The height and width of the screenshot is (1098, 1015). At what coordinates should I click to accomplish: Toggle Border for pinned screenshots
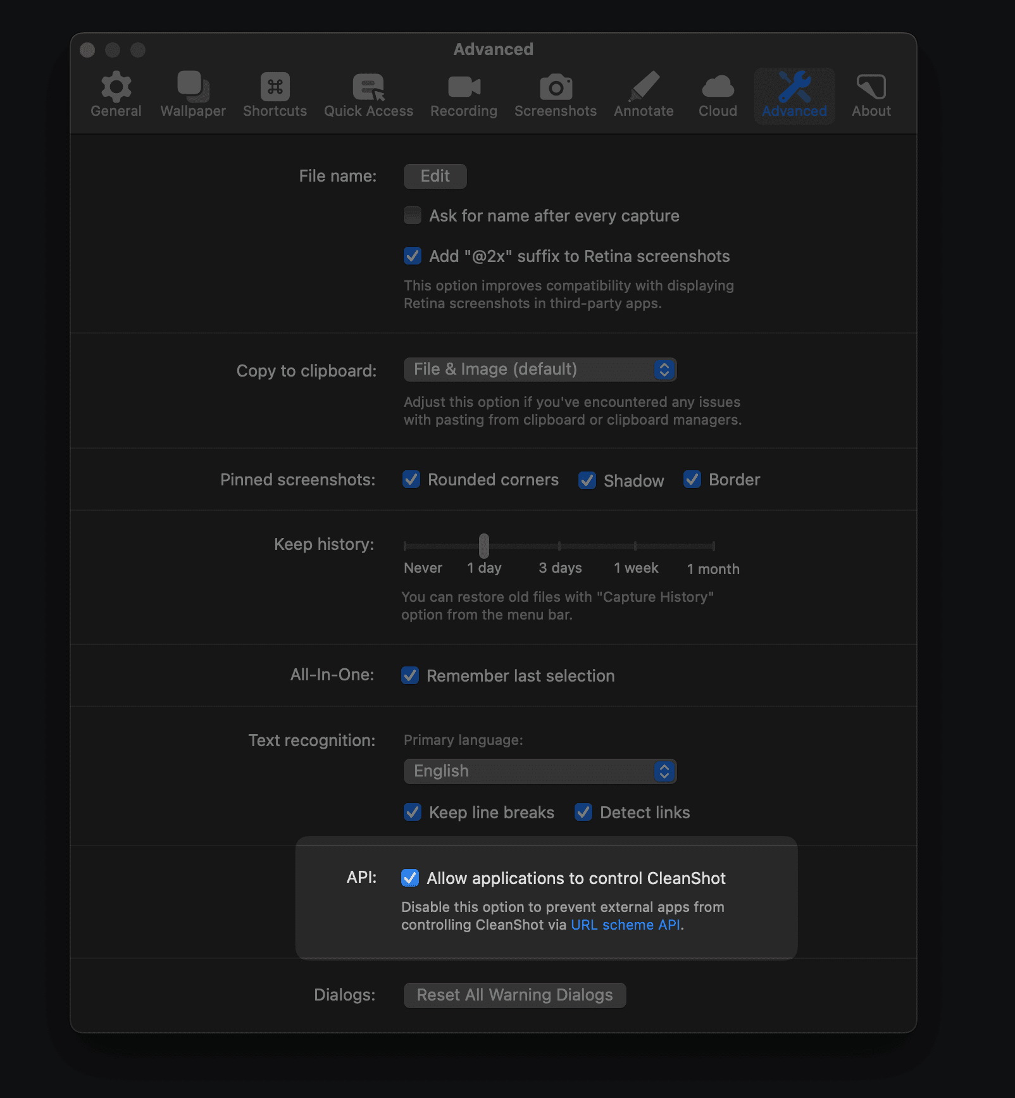(692, 479)
